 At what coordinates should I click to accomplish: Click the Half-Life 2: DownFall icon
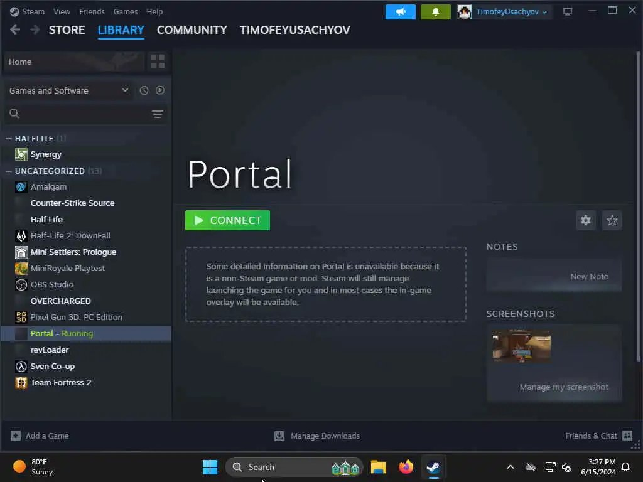21,236
